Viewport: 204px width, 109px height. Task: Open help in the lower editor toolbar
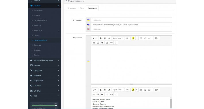[116, 94]
